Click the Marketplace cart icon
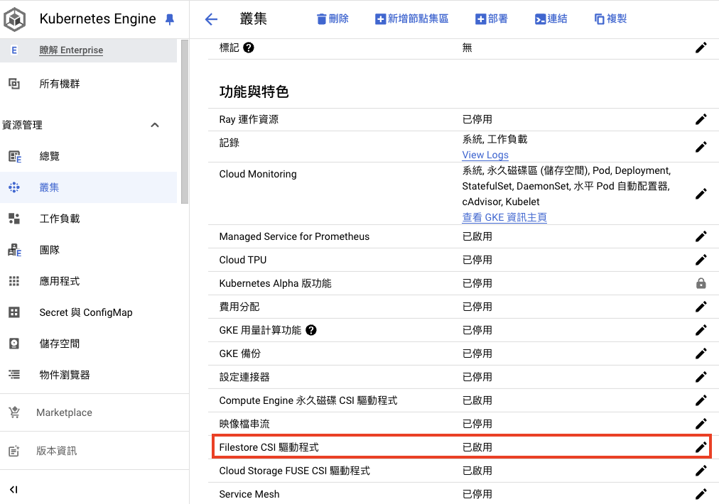719x504 pixels. (x=14, y=412)
